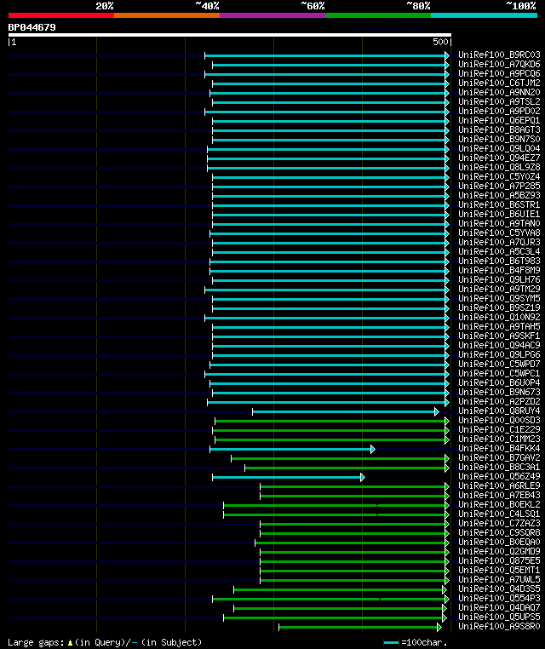Click the green ~80% identity legend segment
This screenshot has height=649, width=545.
[x=378, y=15]
